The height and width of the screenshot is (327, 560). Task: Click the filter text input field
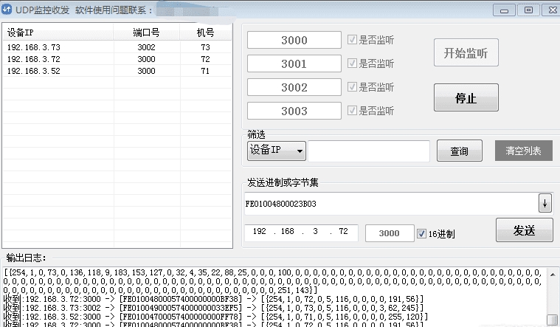click(x=368, y=151)
